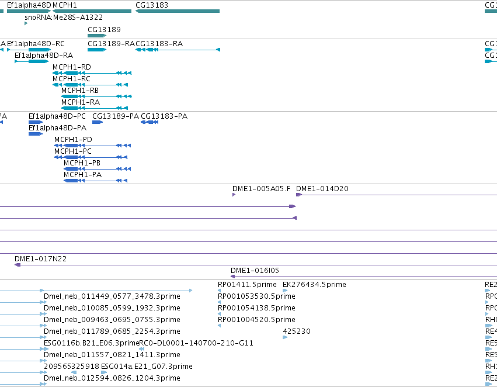Click the MCPH1-PB coding sequence
The image size is (497, 387).
point(98,169)
